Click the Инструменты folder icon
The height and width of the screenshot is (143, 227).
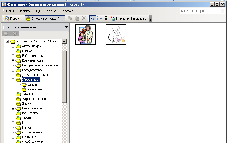tap(19, 109)
